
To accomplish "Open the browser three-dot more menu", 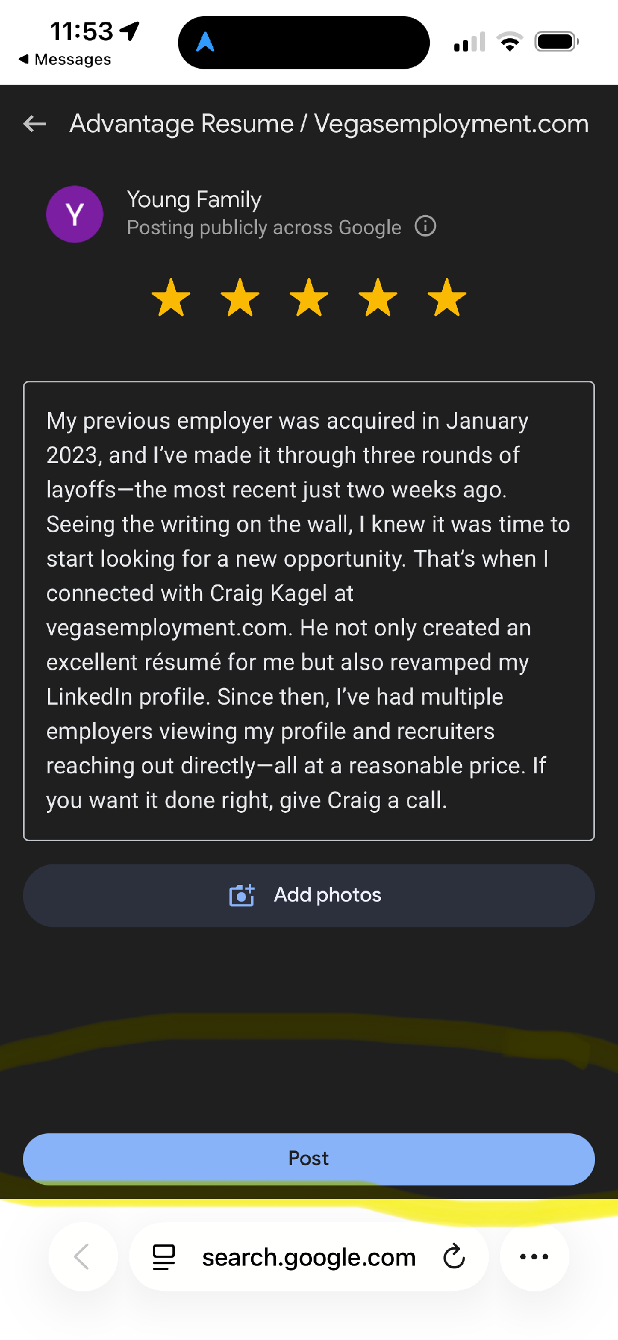I will 534,1257.
